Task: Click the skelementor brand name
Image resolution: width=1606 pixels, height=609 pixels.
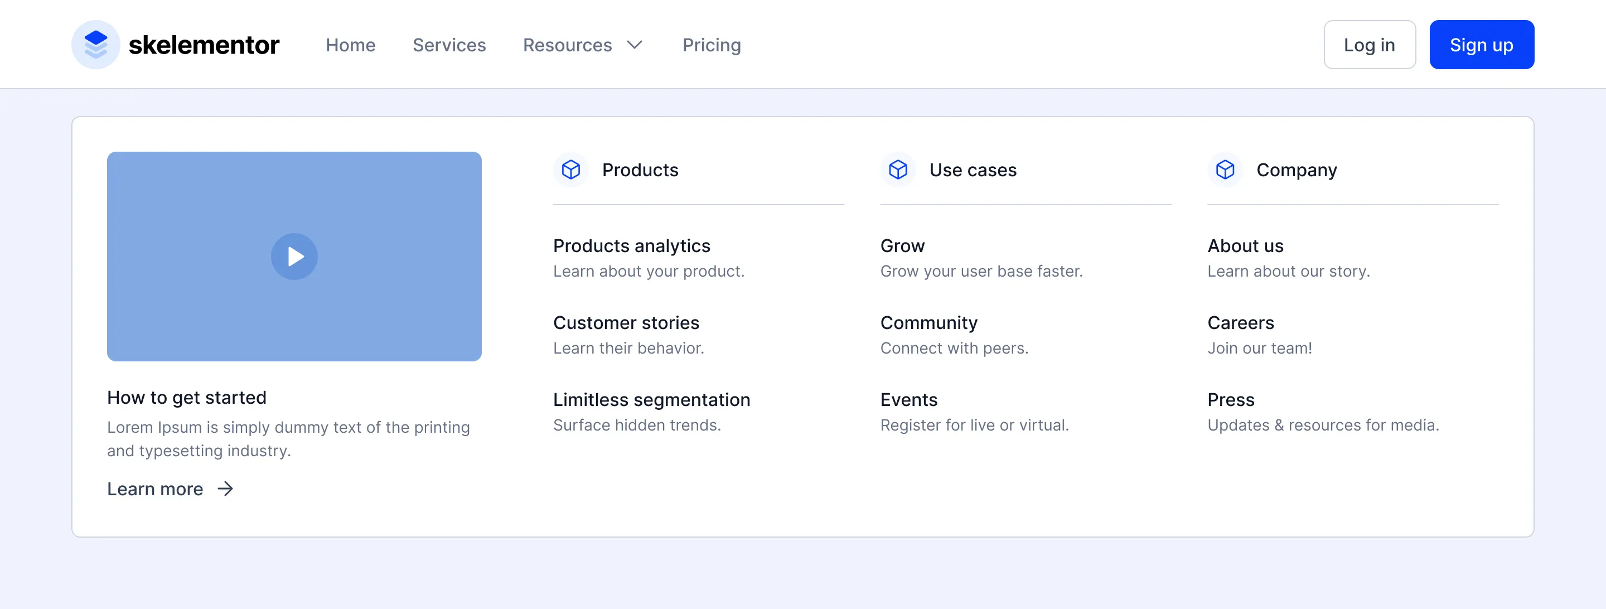Action: (x=204, y=45)
